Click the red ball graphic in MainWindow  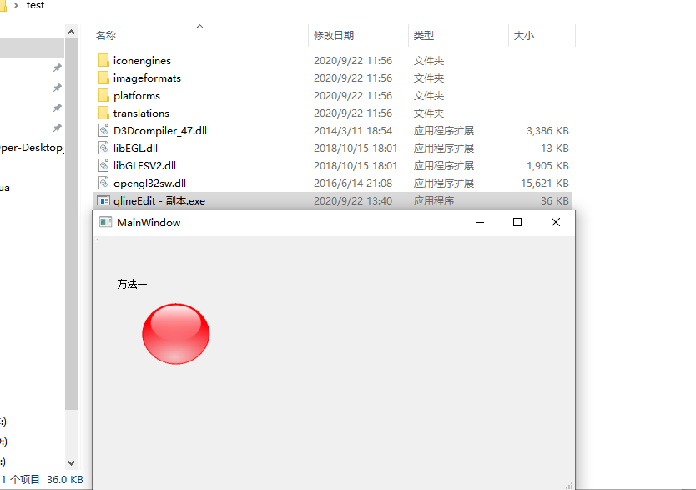[x=175, y=333]
